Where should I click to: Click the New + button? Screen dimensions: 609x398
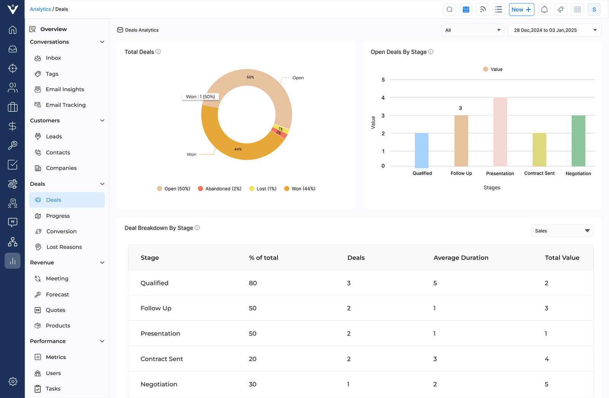coord(521,9)
